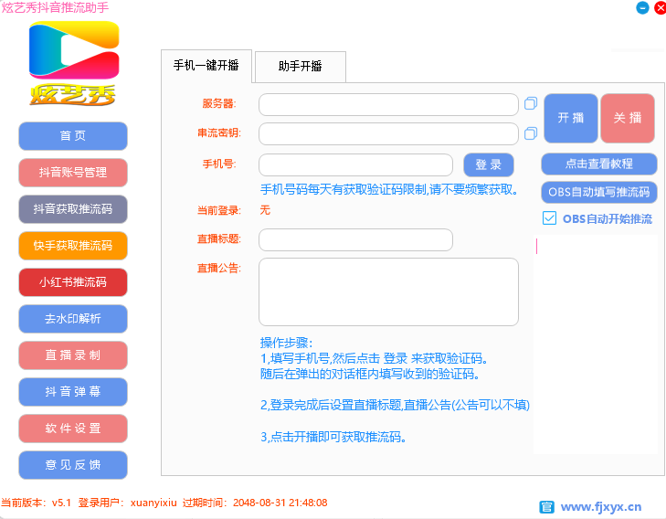Click inside the 直播公告 text area
Image resolution: width=666 pixels, height=519 pixels.
click(x=388, y=291)
